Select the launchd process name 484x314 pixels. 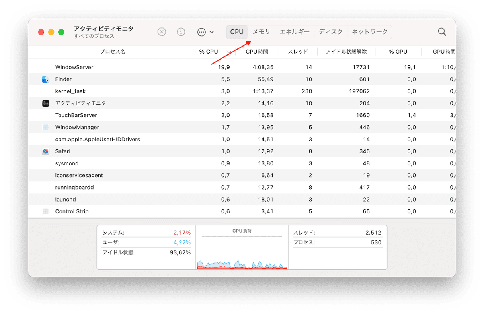point(65,200)
